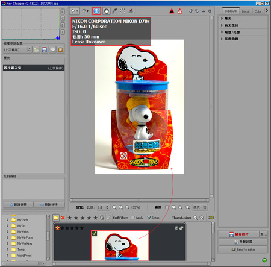Toggle the blue channel histogram

click(x=63, y=25)
